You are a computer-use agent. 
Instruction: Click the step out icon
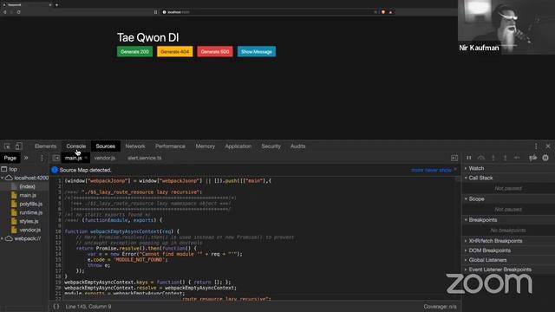505,158
